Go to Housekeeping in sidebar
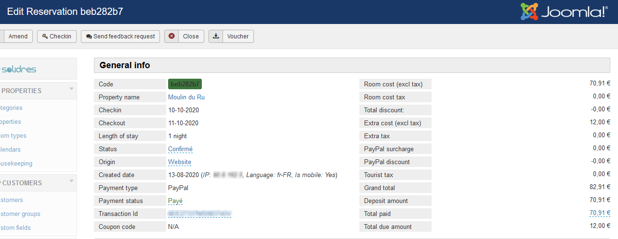The height and width of the screenshot is (239, 618). tap(16, 164)
